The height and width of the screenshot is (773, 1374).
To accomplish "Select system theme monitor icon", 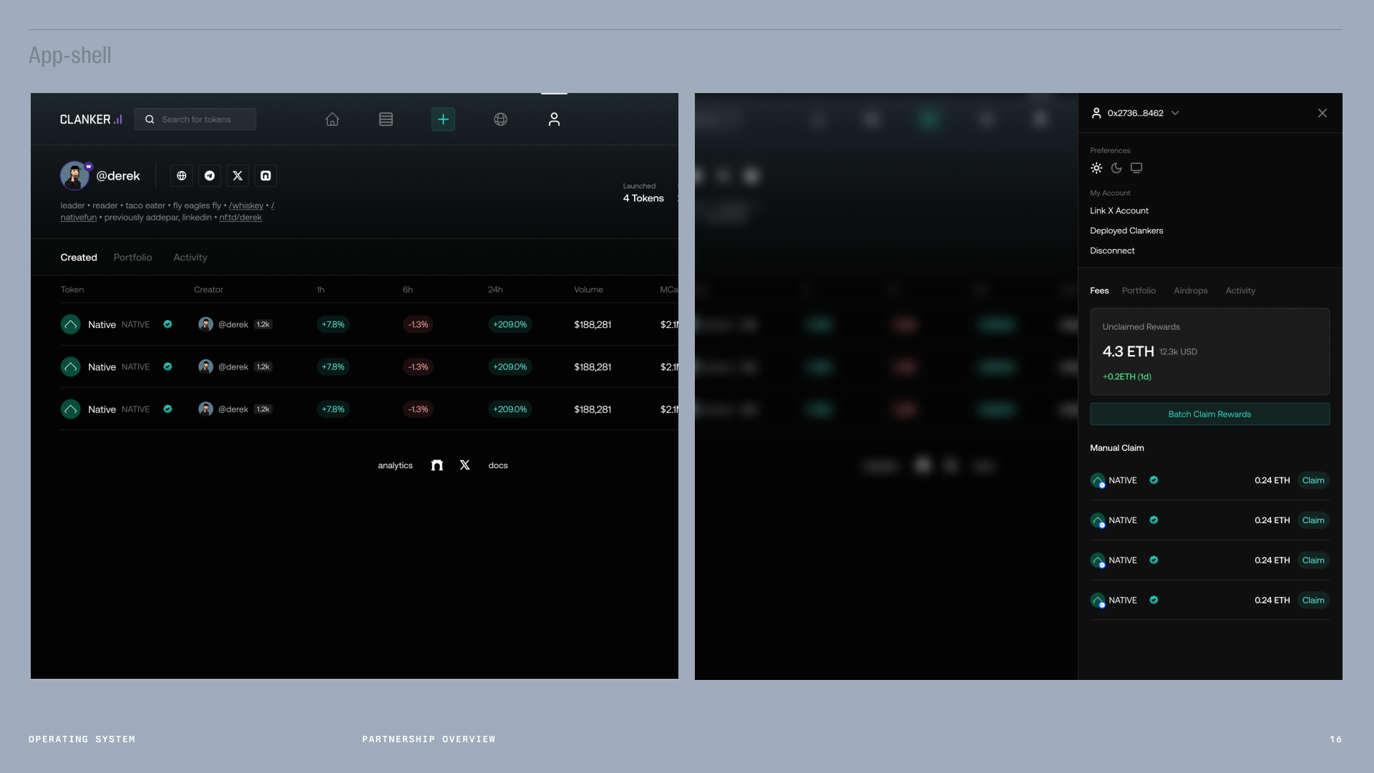I will [1136, 168].
